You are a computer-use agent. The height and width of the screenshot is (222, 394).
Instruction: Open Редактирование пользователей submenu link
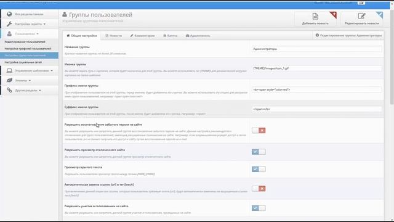[25, 42]
